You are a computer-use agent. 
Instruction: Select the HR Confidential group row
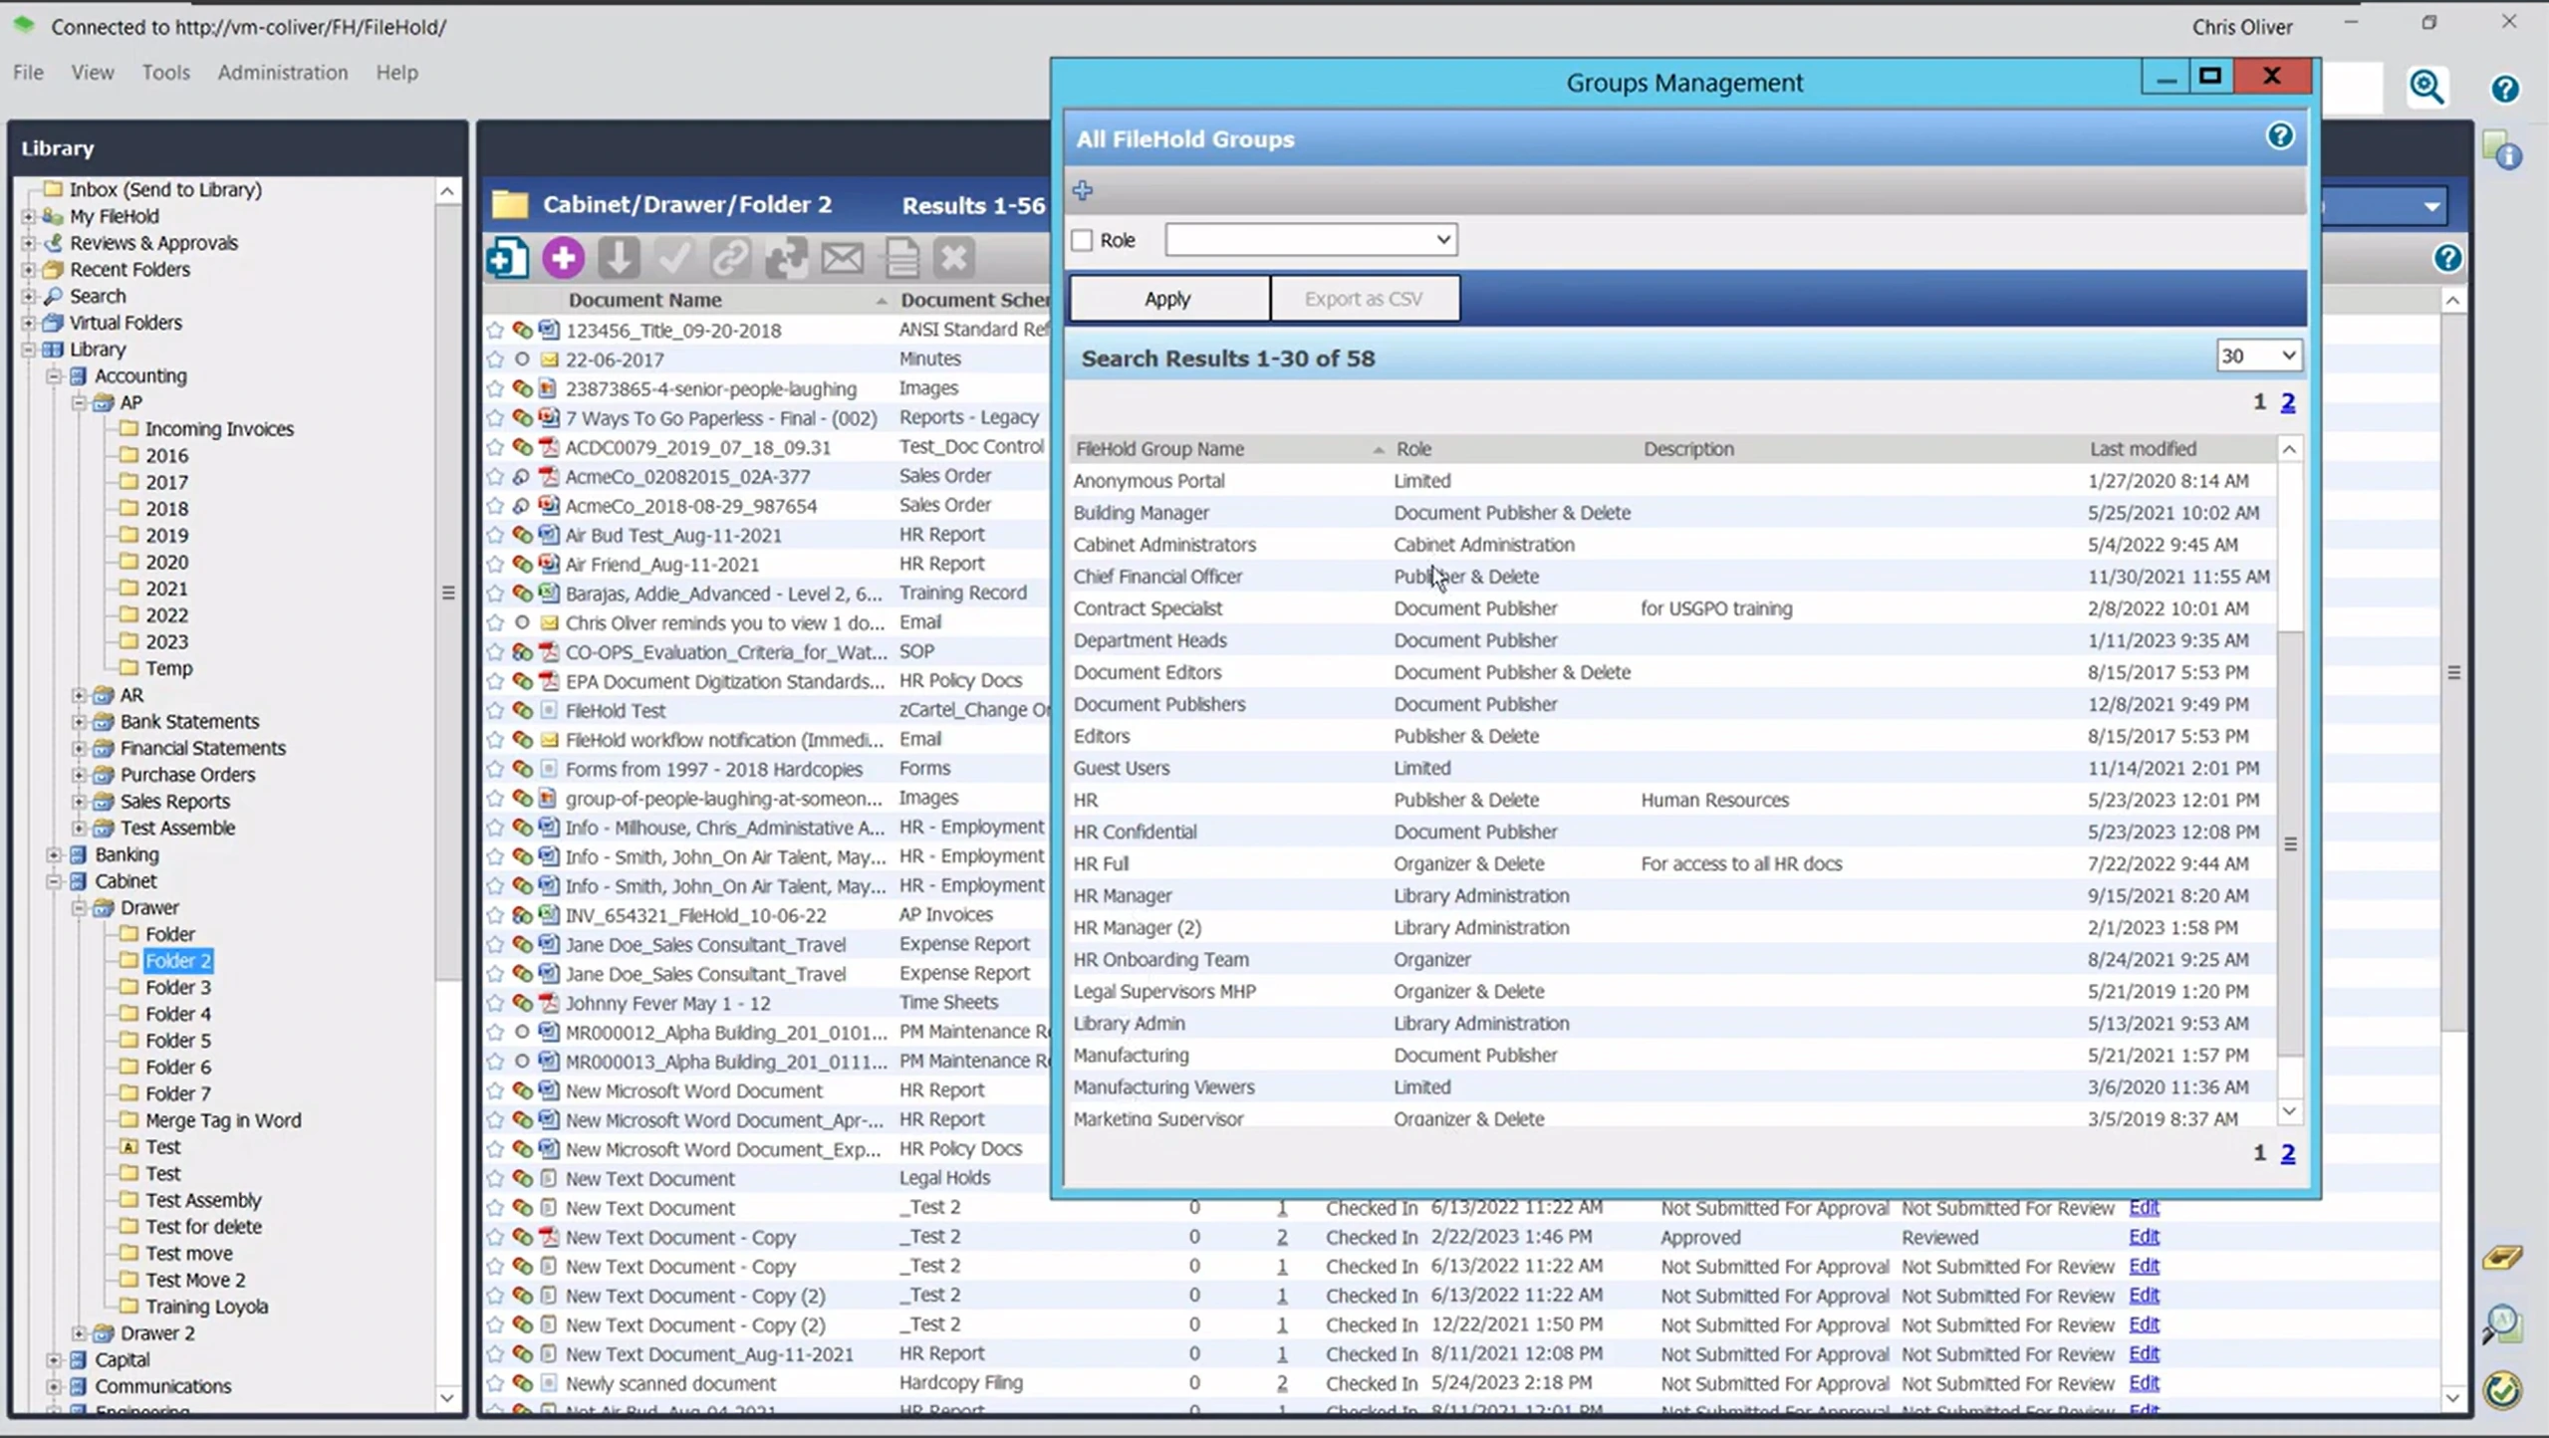(1670, 833)
